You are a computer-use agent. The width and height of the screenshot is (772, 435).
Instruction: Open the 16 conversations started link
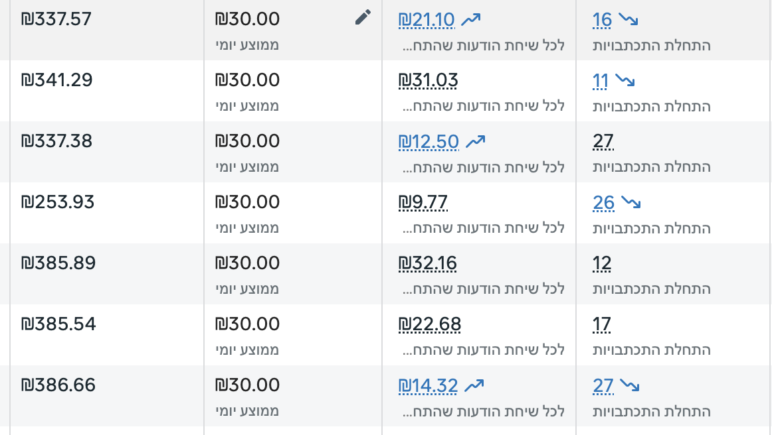602,20
